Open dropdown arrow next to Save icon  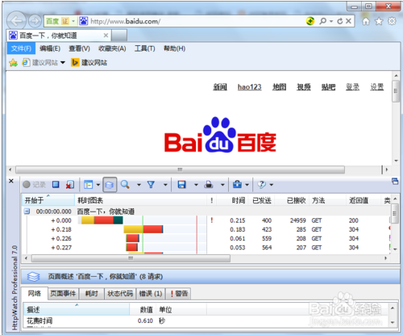point(196,185)
